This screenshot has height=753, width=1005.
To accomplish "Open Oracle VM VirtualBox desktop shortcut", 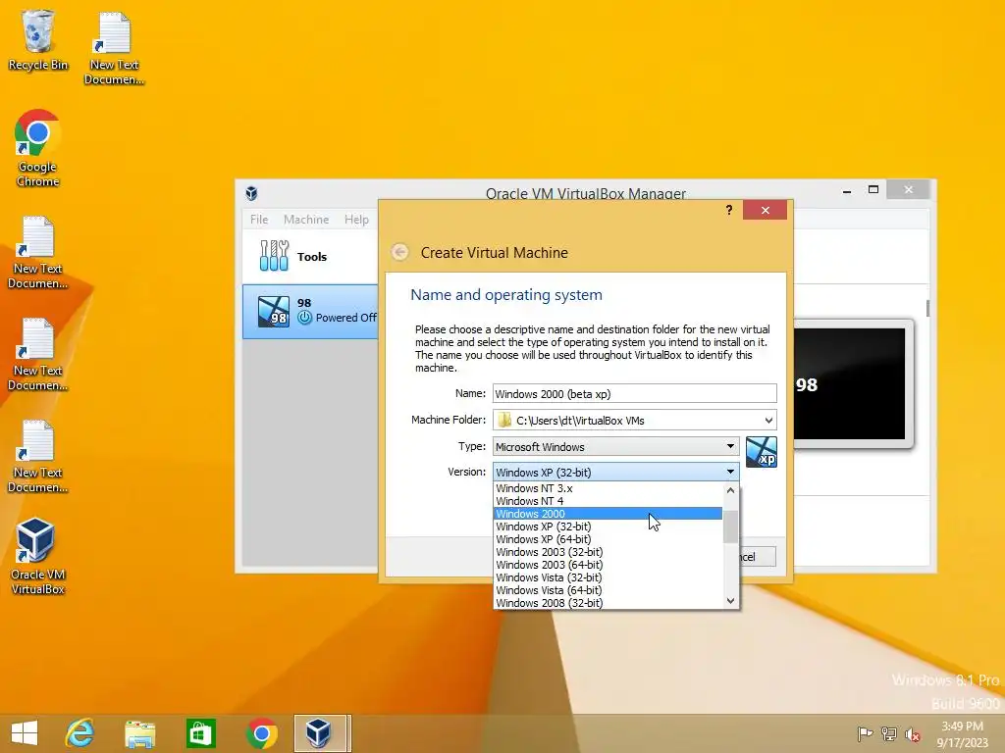I will [37, 556].
